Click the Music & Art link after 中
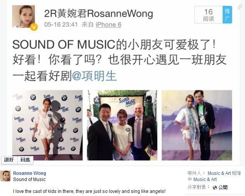245x196 pixels. coord(205,179)
